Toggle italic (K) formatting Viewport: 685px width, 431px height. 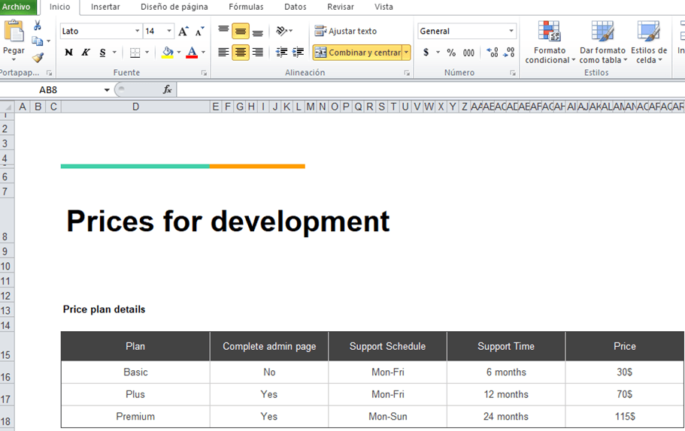[86, 53]
